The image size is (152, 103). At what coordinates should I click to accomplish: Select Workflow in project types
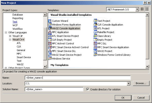[17, 29]
